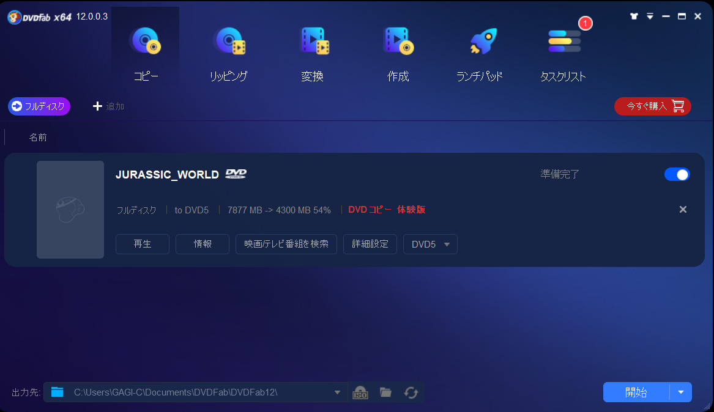Screen dimensions: 714x412
Task: Click the 開始 start button
Action: [x=636, y=392]
